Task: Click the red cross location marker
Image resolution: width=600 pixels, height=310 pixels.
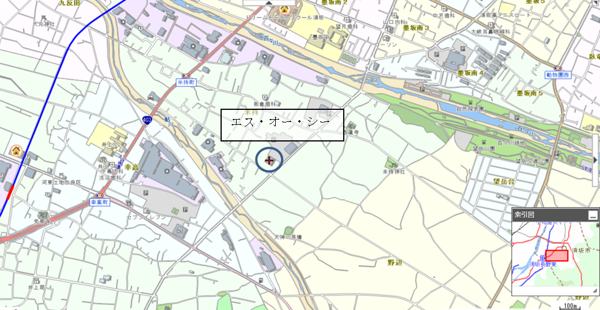Action: click(x=269, y=161)
